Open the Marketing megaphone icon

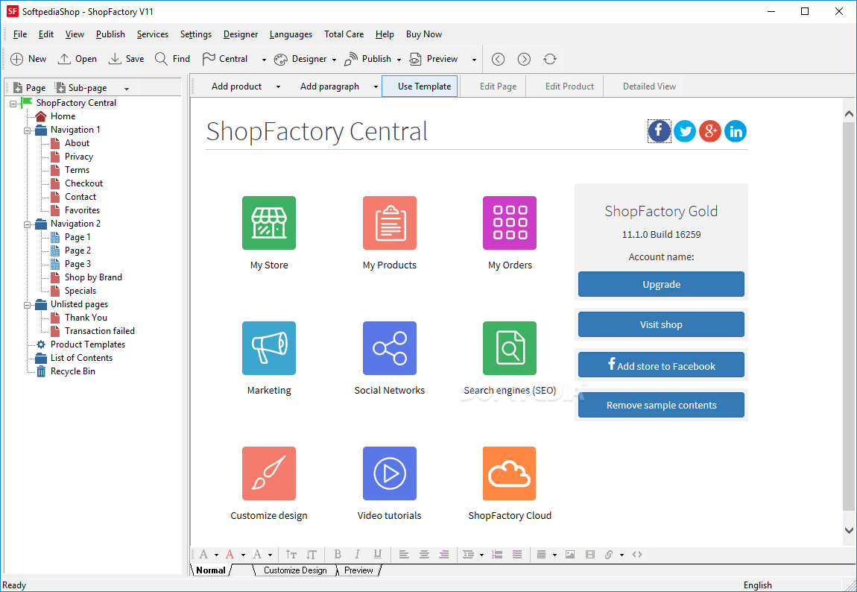pyautogui.click(x=269, y=348)
